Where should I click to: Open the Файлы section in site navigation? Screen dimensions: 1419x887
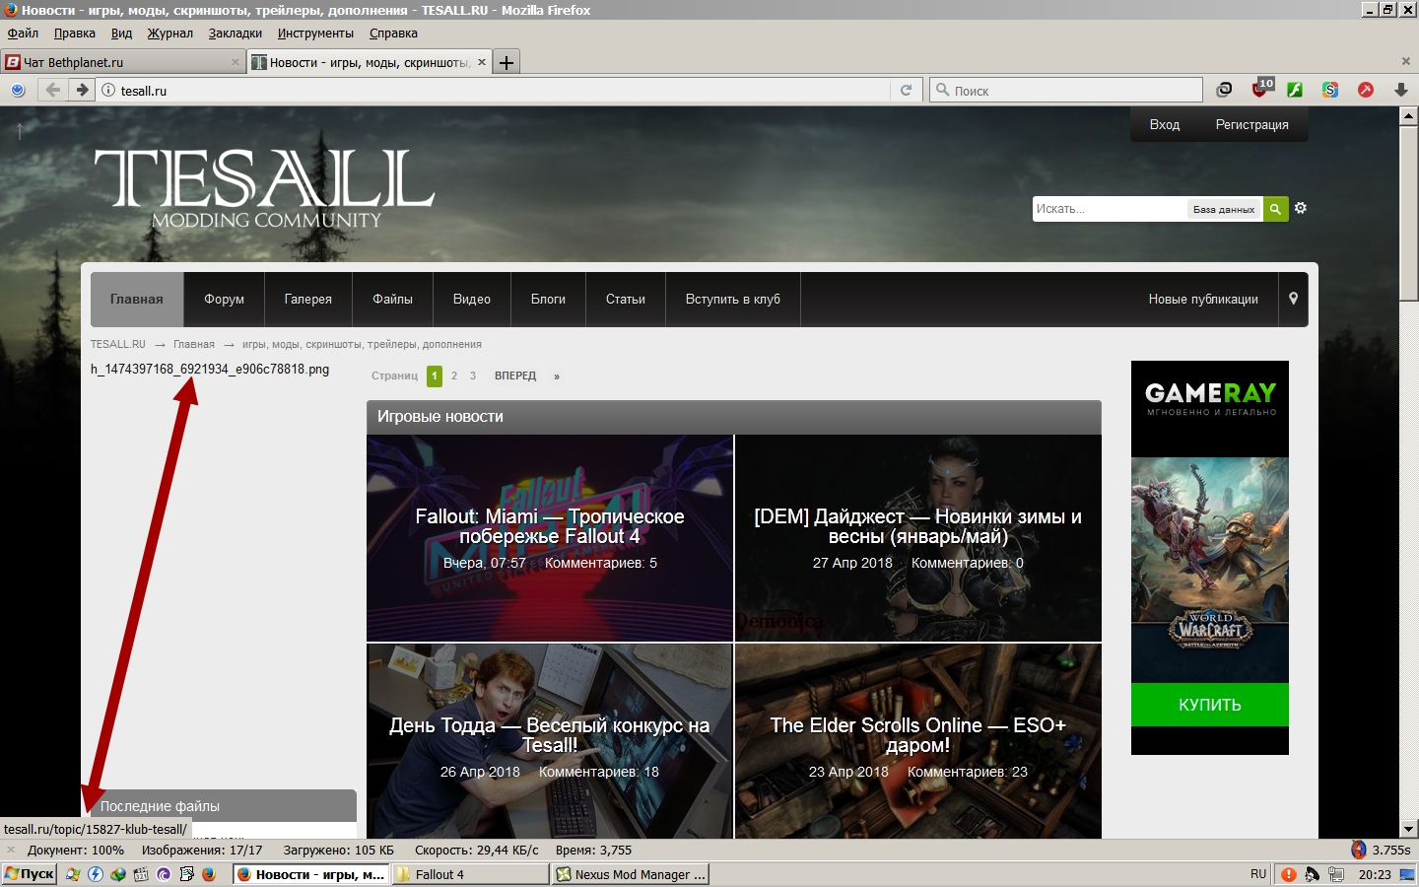click(x=392, y=299)
